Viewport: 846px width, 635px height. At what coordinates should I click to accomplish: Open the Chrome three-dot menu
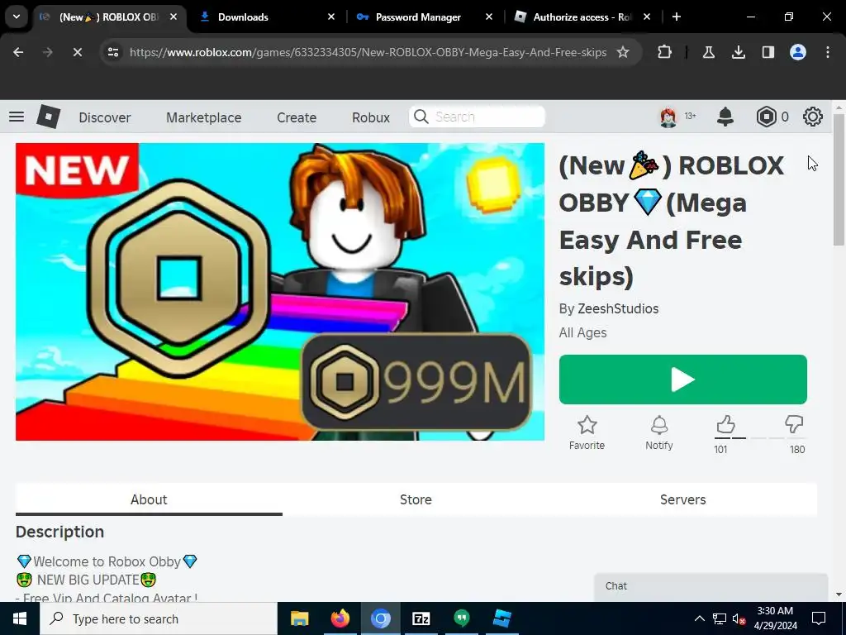[827, 52]
